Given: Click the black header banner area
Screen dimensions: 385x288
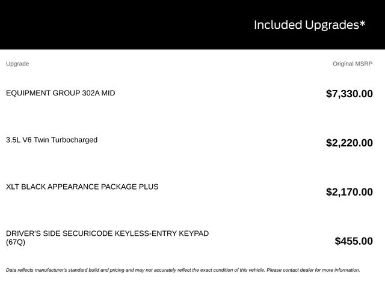Looking at the screenshot, I should 192,25.
